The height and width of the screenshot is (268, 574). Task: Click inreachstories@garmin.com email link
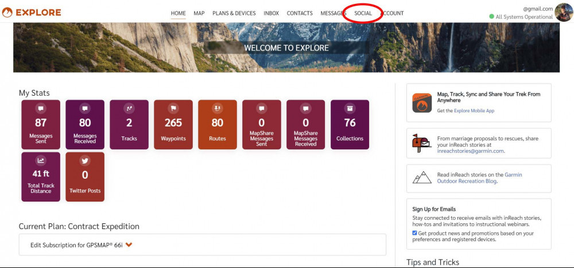(x=471, y=151)
